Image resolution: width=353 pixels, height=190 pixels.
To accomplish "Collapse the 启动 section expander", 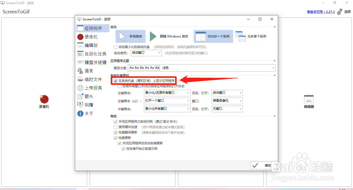I will 274,27.
